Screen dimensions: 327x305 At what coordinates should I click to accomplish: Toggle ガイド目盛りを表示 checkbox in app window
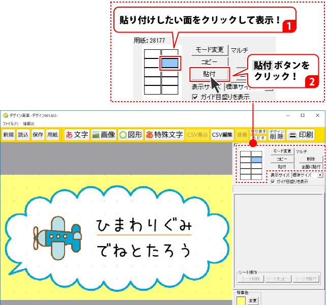click(x=273, y=181)
